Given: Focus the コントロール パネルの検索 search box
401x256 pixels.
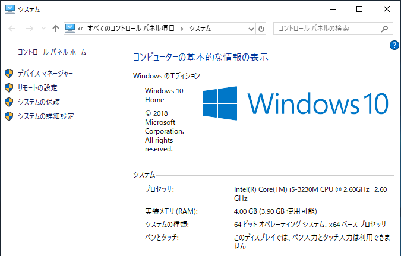Looking at the screenshot, I should [333, 29].
